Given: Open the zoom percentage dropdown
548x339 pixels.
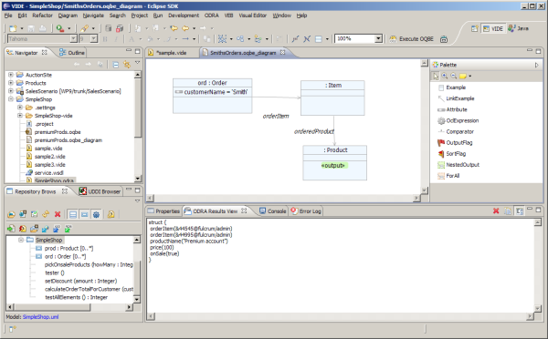Looking at the screenshot, I should point(378,38).
